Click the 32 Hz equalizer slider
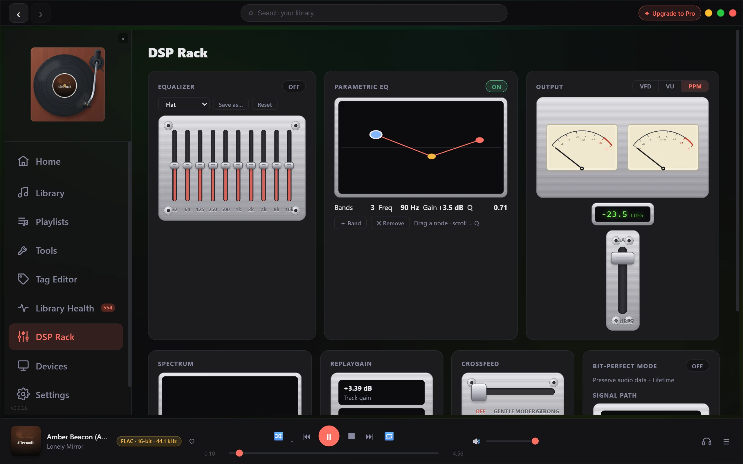743x464 pixels. [x=174, y=166]
